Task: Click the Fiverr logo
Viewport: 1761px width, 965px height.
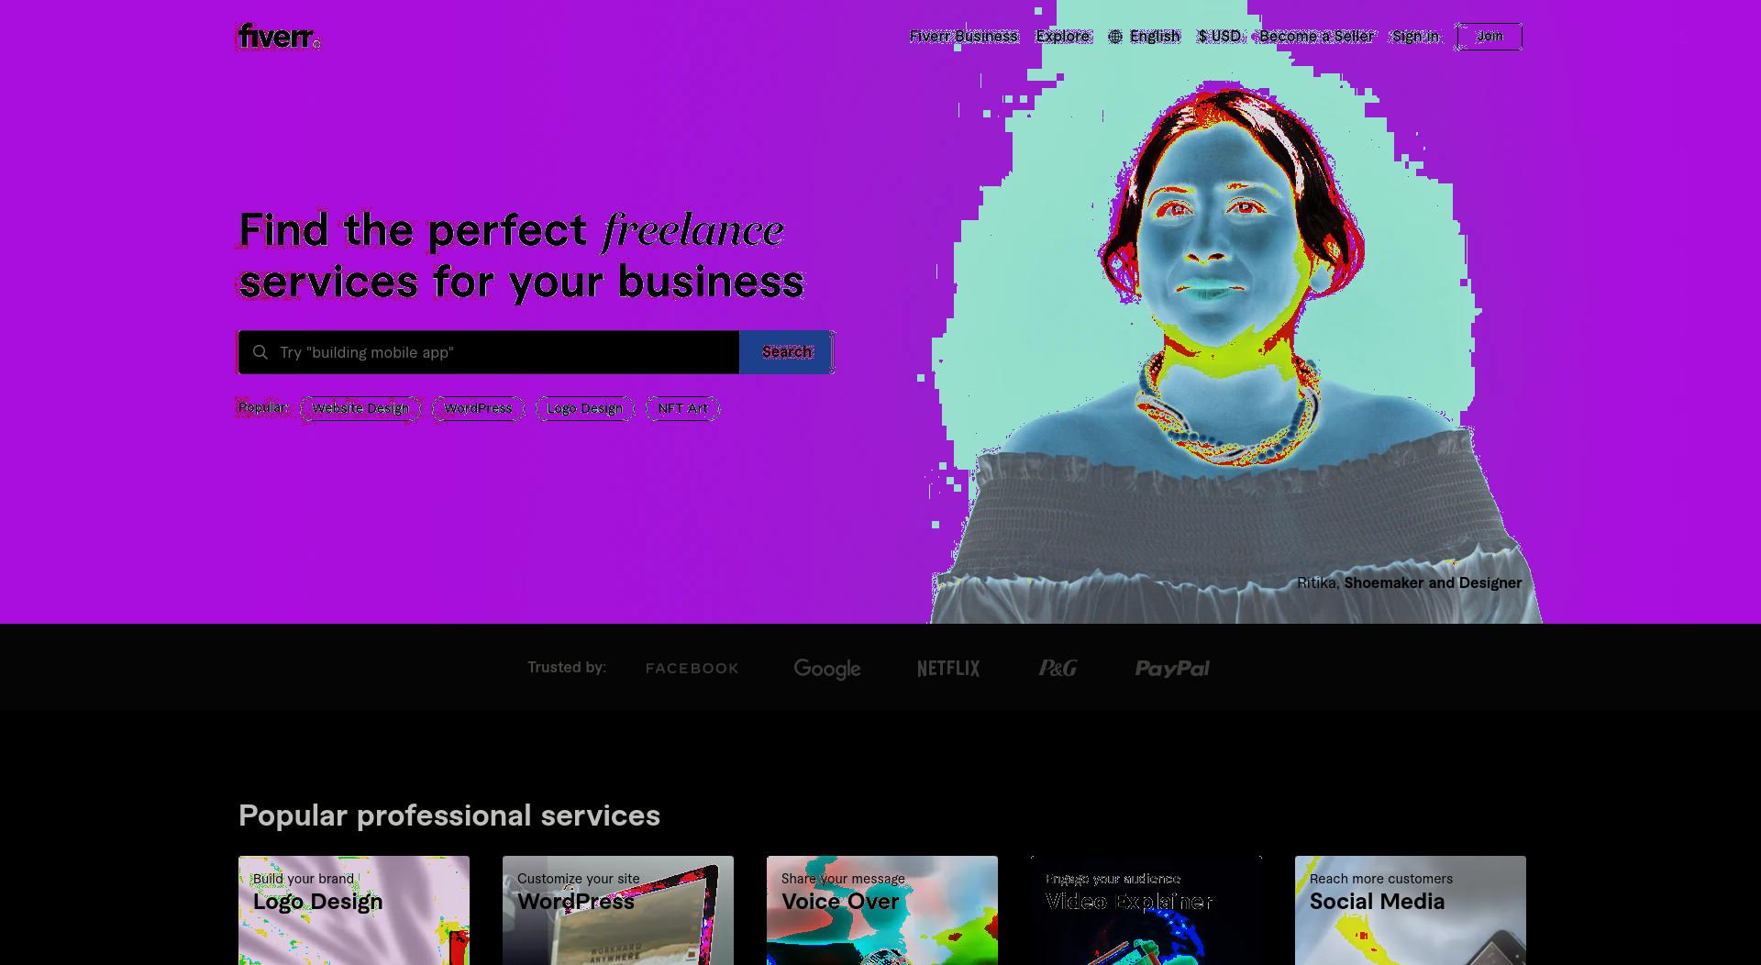Action: coord(279,37)
